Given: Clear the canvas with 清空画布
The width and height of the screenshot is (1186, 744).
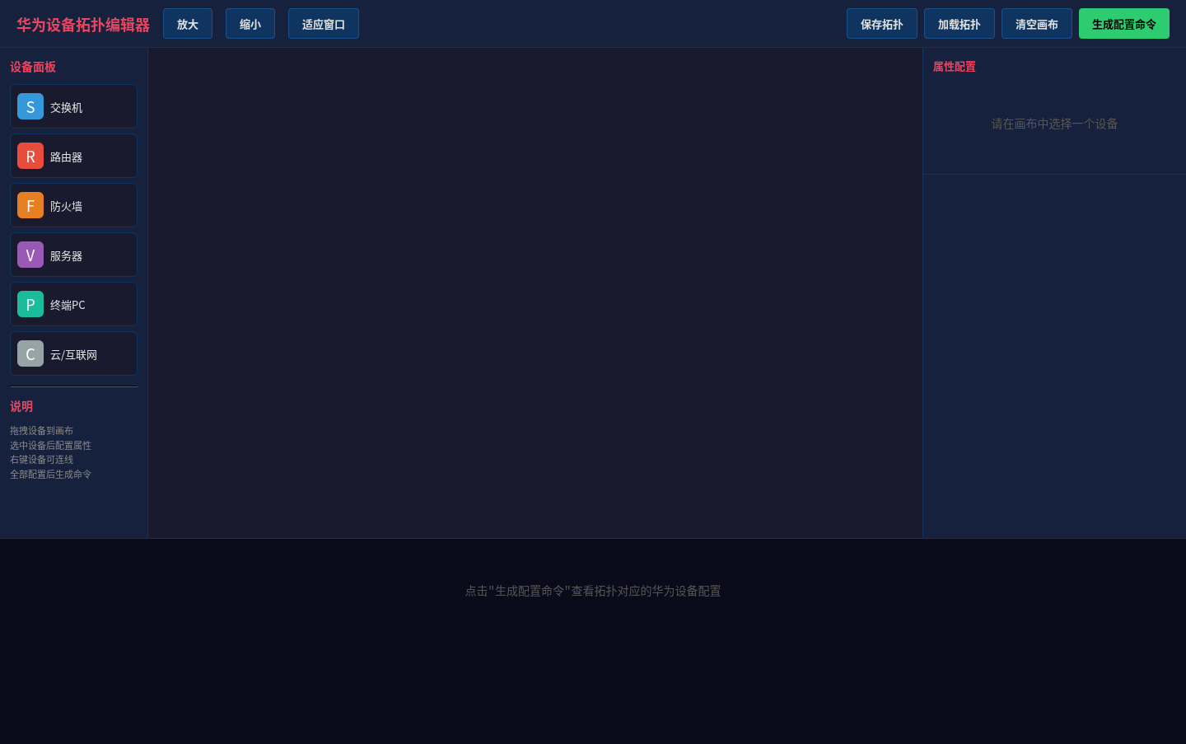Looking at the screenshot, I should (1037, 24).
